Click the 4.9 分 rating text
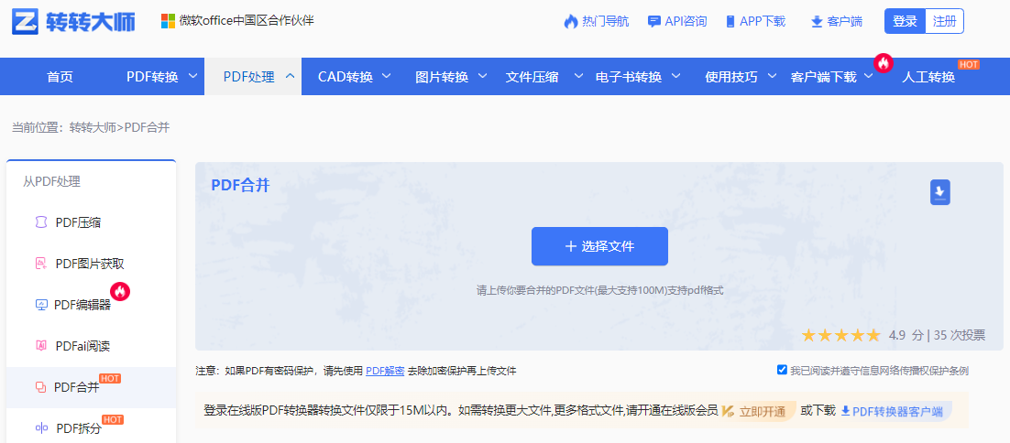This screenshot has height=443, width=1010. click(x=906, y=335)
